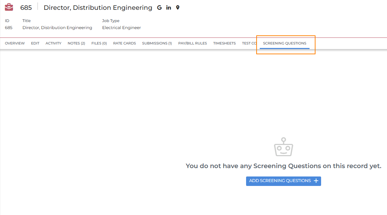Click the Add Screening Questions button
The image size is (387, 215).
pos(284,181)
